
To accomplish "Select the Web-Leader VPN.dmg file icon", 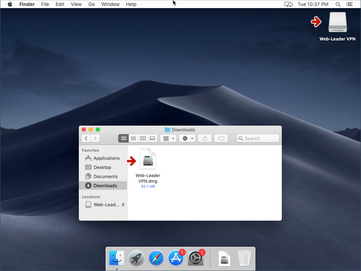I will 148,159.
